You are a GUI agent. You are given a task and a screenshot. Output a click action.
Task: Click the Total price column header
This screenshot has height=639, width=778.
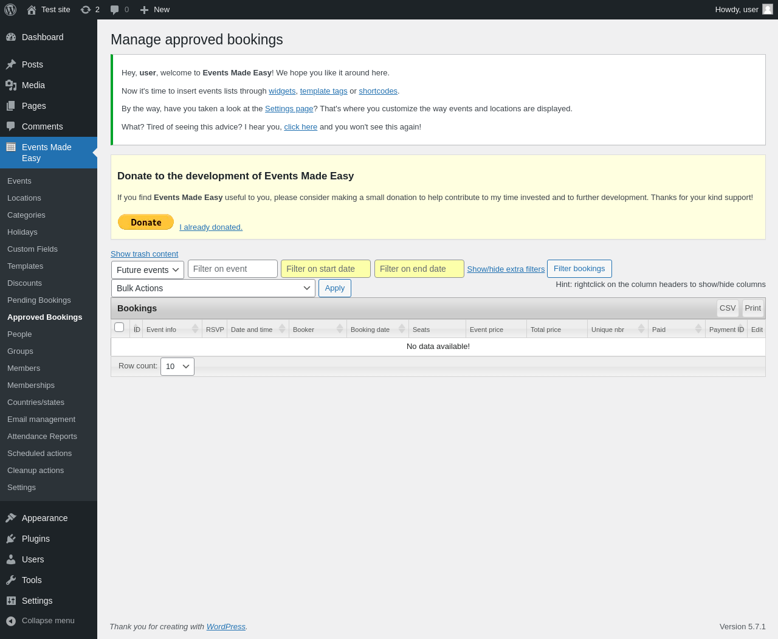point(557,329)
